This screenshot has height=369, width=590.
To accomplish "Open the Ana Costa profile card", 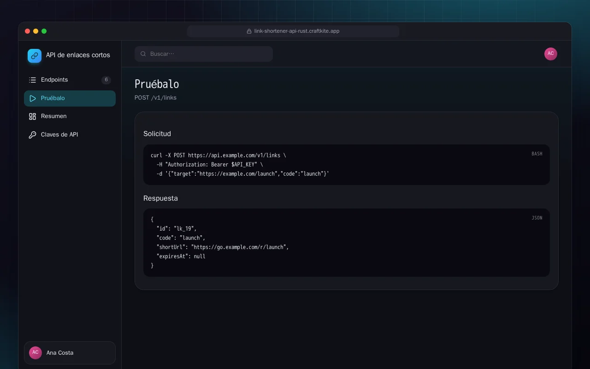I will 70,353.
